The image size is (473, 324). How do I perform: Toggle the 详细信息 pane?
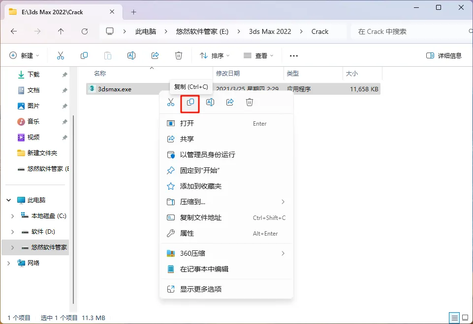click(444, 55)
